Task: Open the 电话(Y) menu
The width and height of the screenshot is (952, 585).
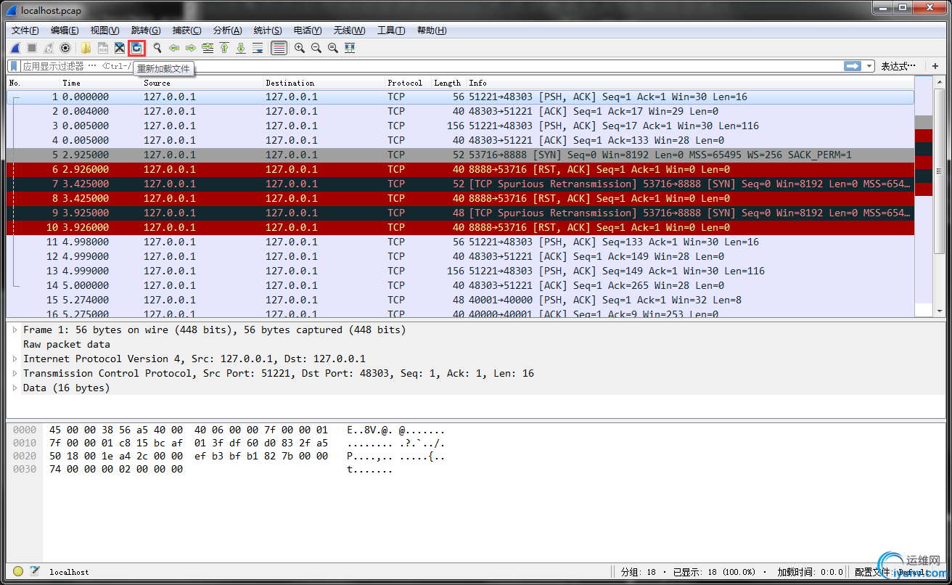Action: [x=308, y=30]
